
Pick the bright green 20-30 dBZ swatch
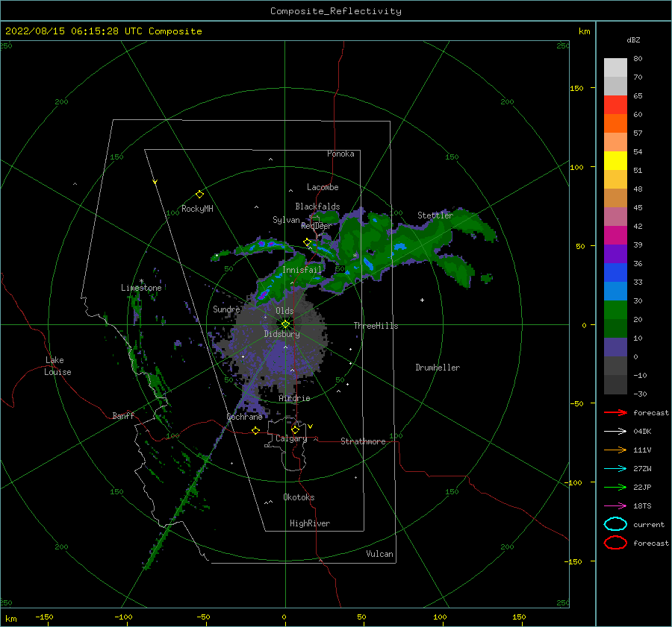(615, 310)
